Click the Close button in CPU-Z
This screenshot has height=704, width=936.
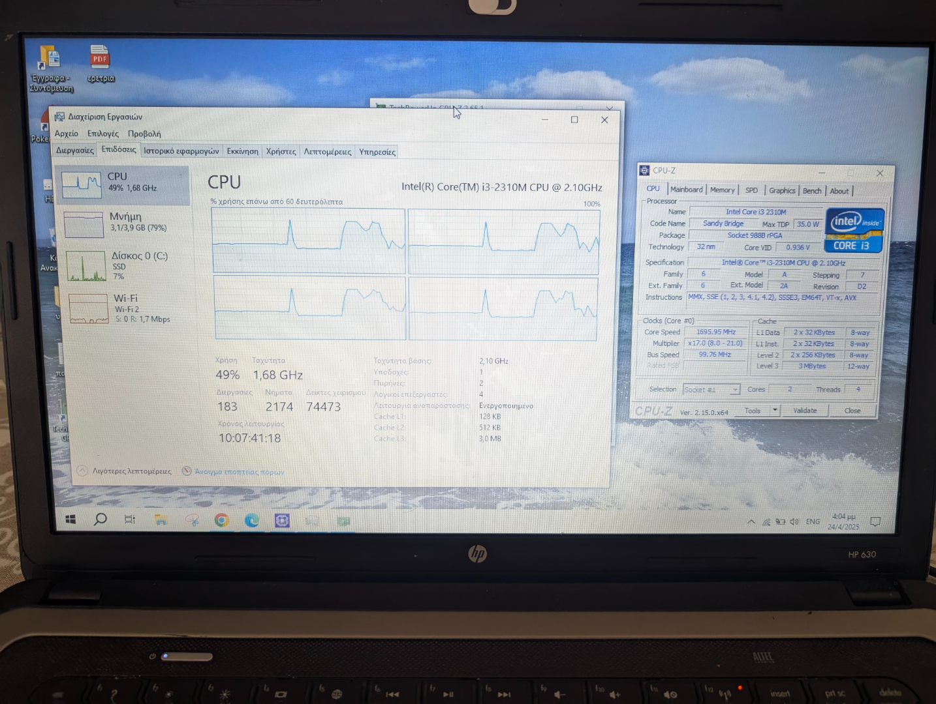pos(852,411)
